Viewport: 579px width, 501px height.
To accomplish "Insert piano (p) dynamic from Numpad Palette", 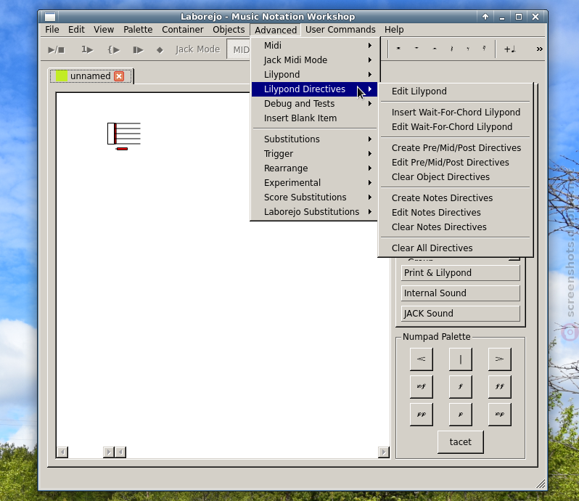I will 461,414.
